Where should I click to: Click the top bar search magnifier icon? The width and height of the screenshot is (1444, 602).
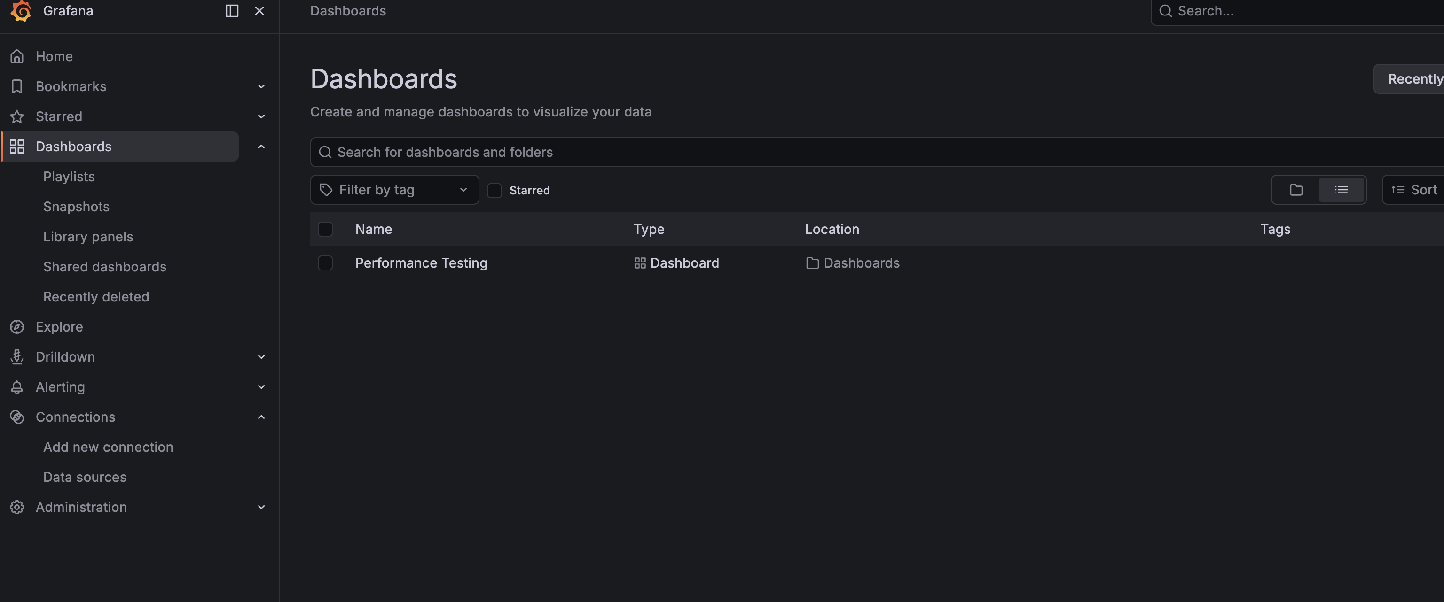(1165, 11)
